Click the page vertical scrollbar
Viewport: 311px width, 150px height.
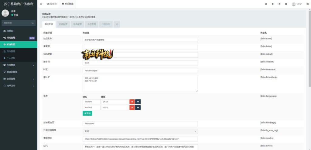coord(309,49)
